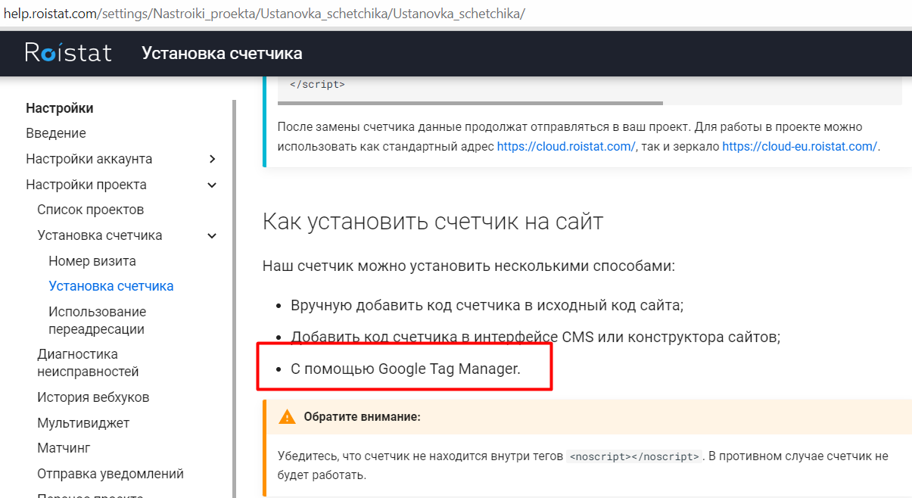Open the Roistat logo home link

68,53
